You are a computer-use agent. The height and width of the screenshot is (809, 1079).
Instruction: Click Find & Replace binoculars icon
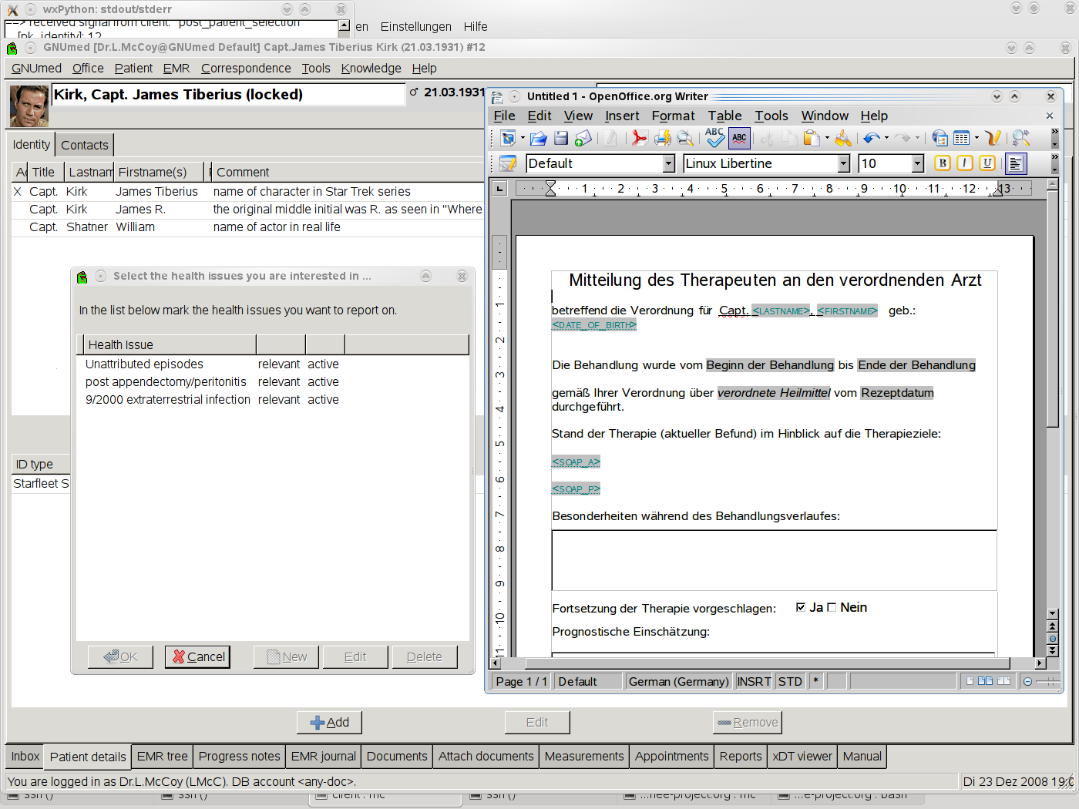tap(1021, 138)
